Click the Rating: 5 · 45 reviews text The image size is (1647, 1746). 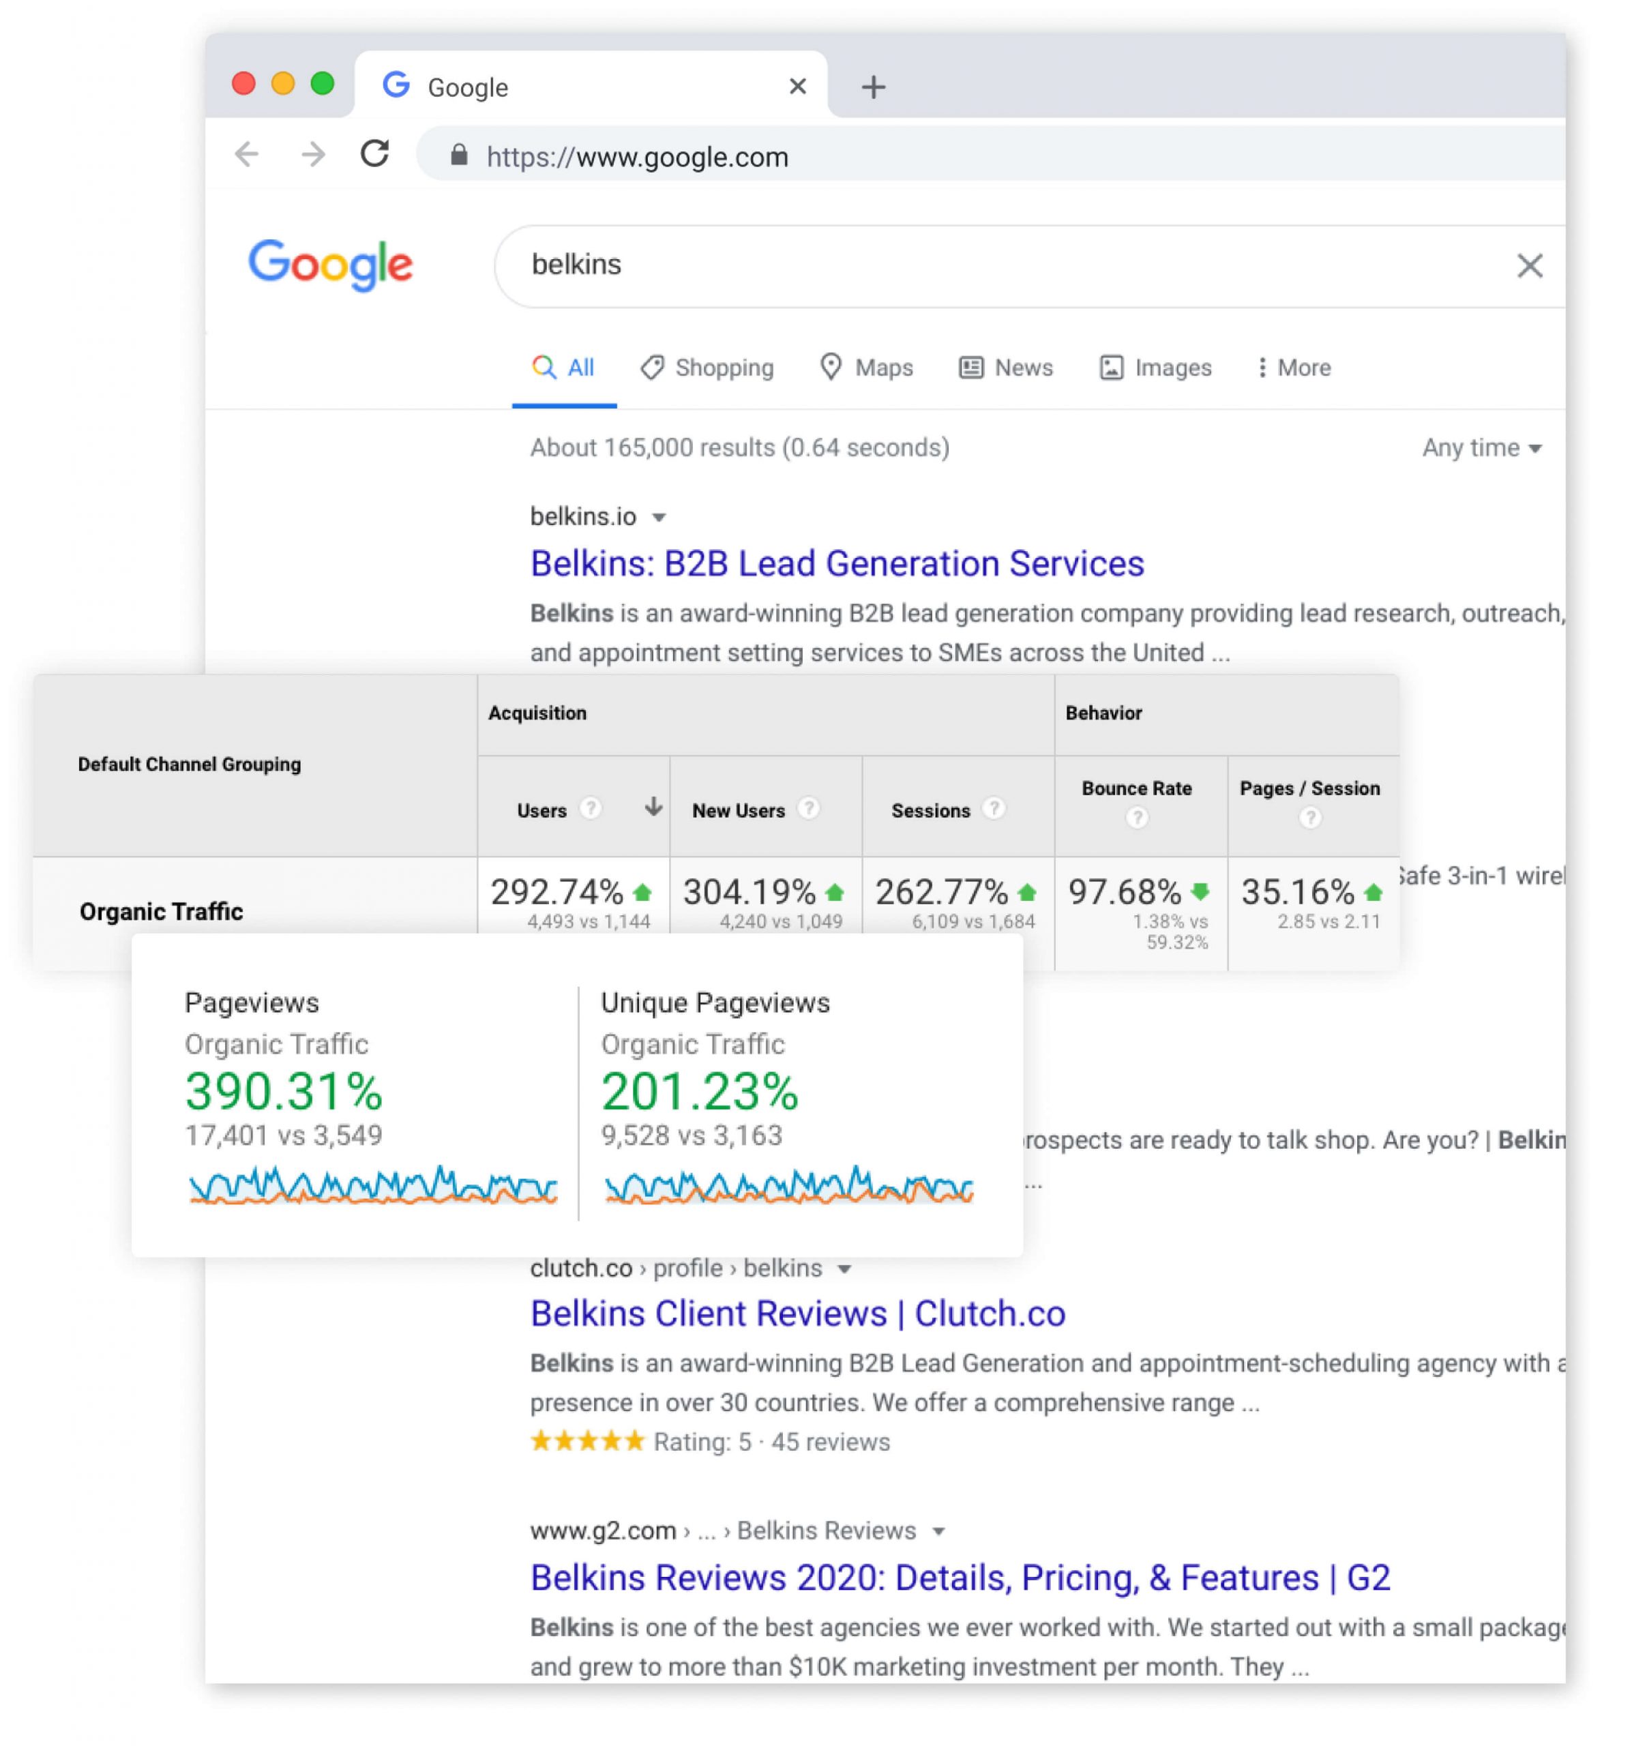pos(771,1442)
